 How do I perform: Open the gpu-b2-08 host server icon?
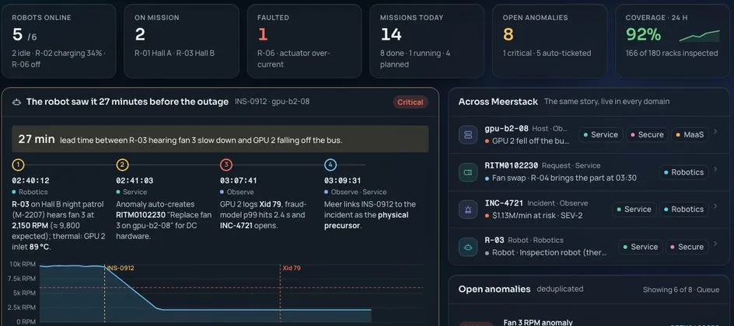tap(467, 135)
